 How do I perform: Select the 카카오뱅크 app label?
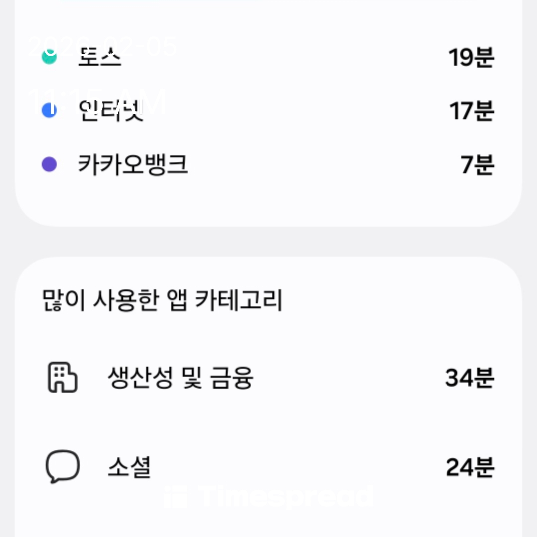(133, 165)
